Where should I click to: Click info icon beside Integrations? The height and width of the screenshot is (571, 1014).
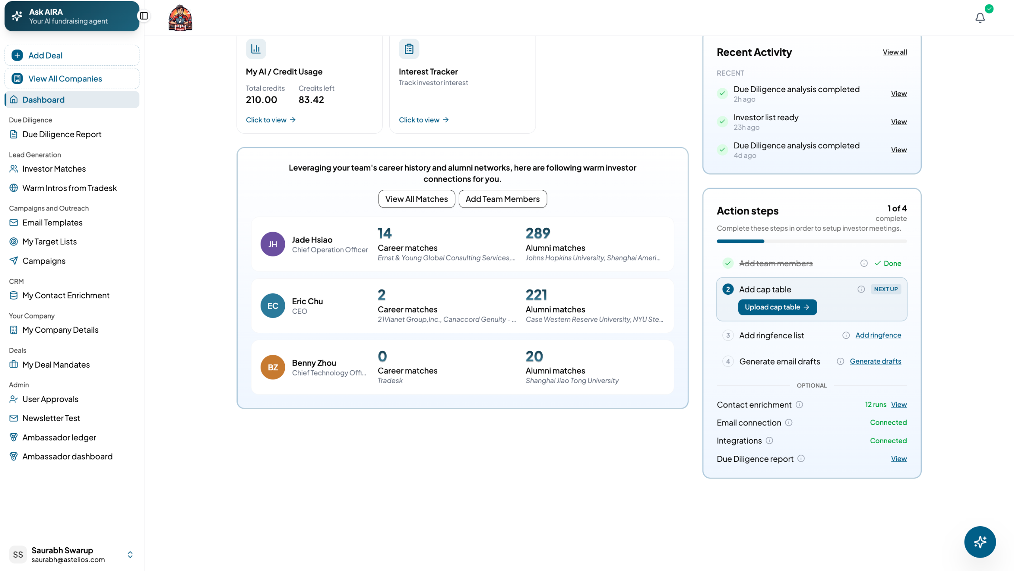(769, 440)
